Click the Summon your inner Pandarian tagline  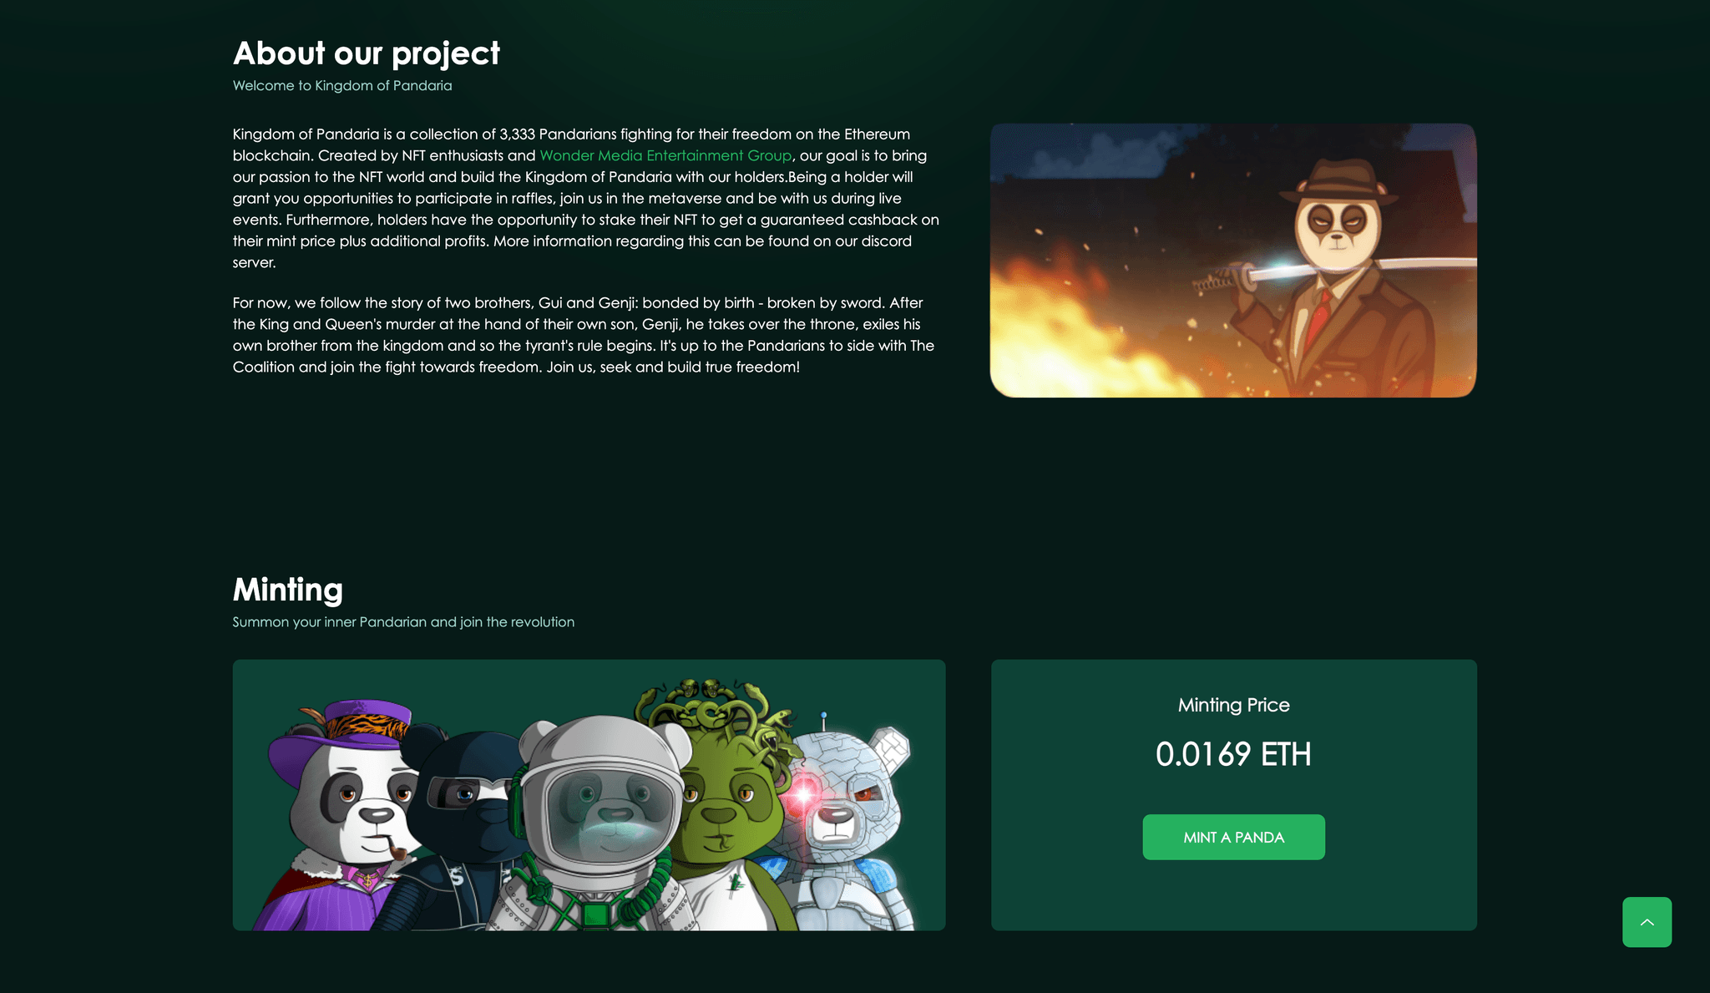(403, 622)
